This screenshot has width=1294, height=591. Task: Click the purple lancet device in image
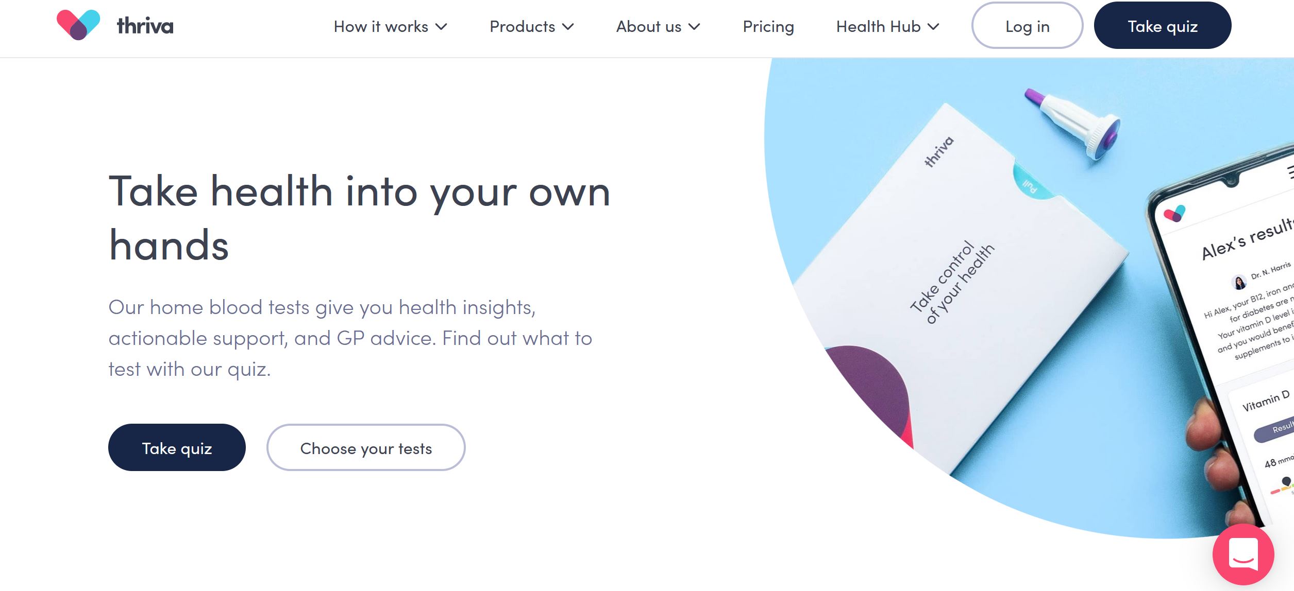click(x=1073, y=124)
